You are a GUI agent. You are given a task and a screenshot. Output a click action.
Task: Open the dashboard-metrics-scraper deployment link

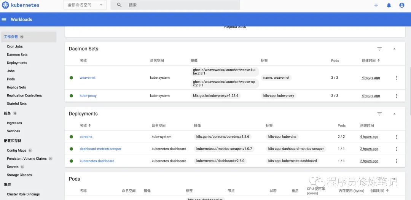pyautogui.click(x=100, y=149)
